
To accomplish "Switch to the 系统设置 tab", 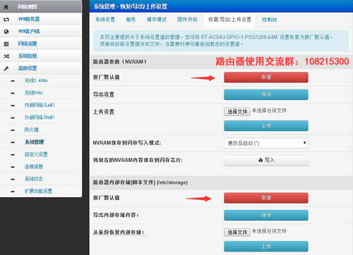I will [105, 20].
